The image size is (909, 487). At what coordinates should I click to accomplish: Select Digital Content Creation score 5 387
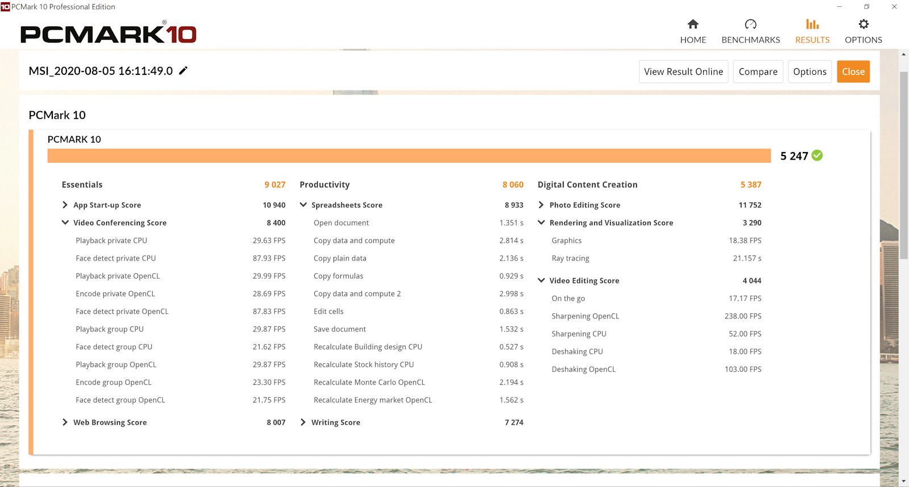coord(750,184)
